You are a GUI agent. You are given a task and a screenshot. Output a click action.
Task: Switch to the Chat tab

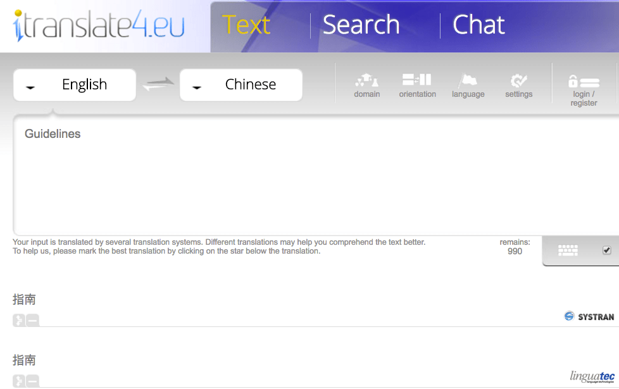coord(478,25)
